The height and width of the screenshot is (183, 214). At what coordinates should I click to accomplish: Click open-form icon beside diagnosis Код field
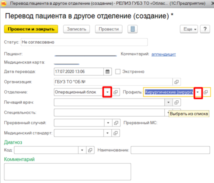pos(90,150)
